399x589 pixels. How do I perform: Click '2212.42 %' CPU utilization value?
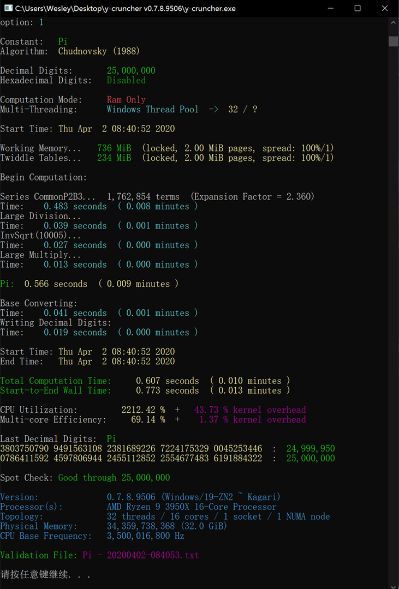(143, 410)
